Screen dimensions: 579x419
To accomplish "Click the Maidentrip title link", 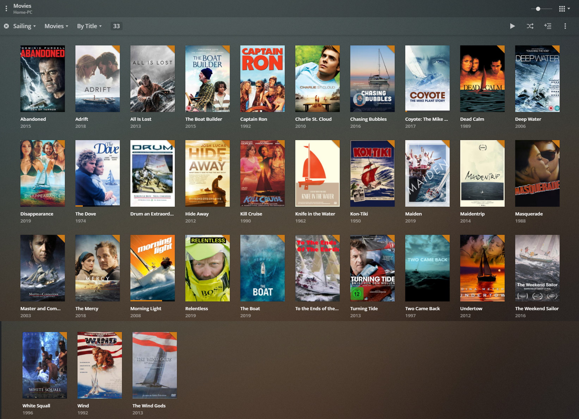I will tap(472, 214).
